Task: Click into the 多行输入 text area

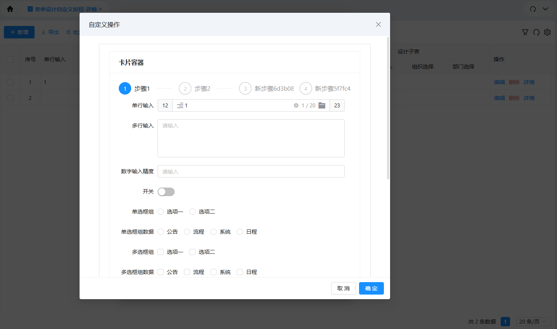Action: point(251,138)
